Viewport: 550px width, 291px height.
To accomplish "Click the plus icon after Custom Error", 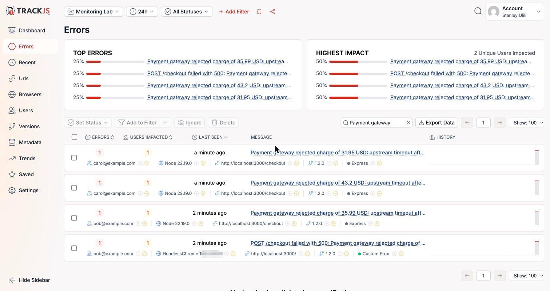I will pyautogui.click(x=394, y=254).
